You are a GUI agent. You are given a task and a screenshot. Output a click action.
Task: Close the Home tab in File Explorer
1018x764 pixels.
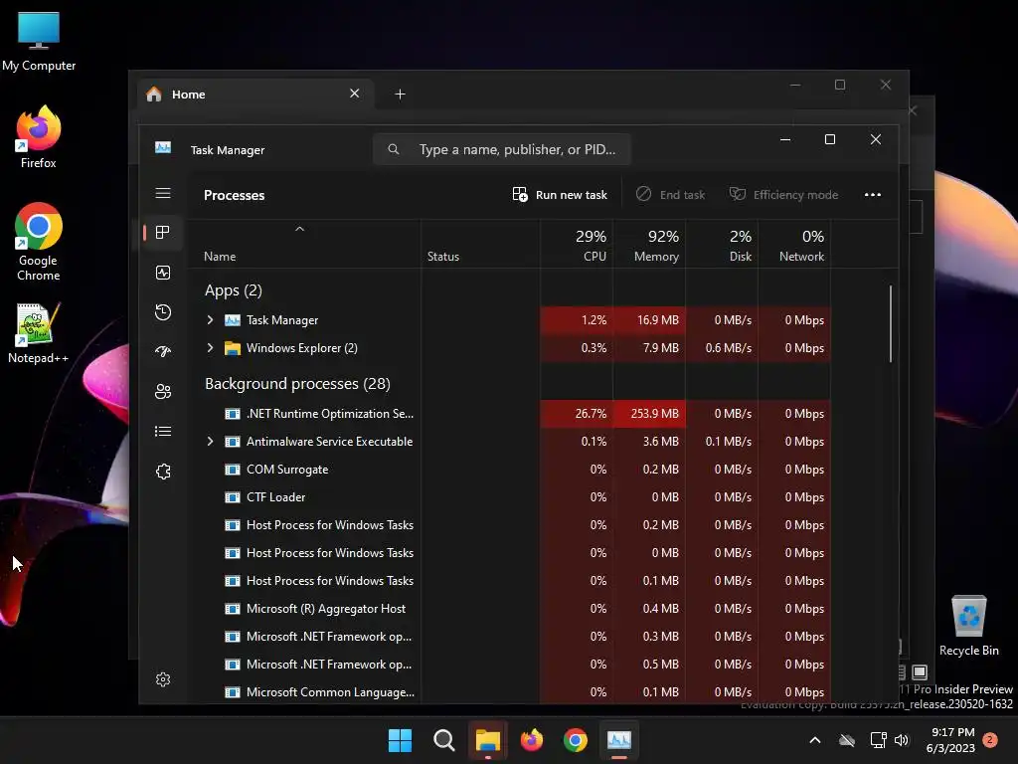355,94
